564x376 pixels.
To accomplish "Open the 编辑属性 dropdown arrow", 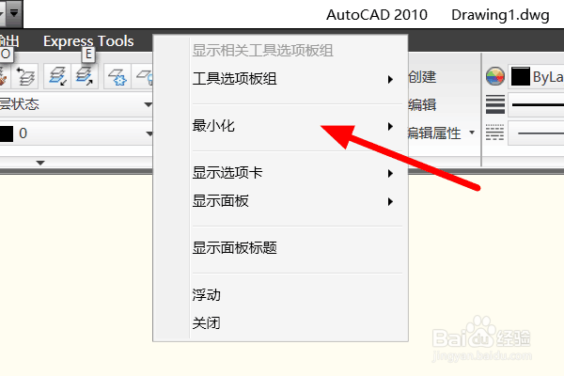I will tap(472, 133).
